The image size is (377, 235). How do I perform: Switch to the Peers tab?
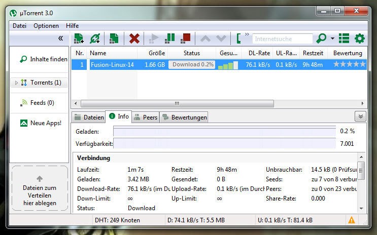[x=146, y=117]
